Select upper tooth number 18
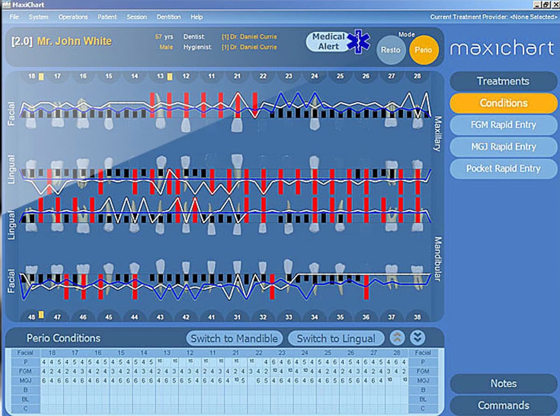 (32, 76)
